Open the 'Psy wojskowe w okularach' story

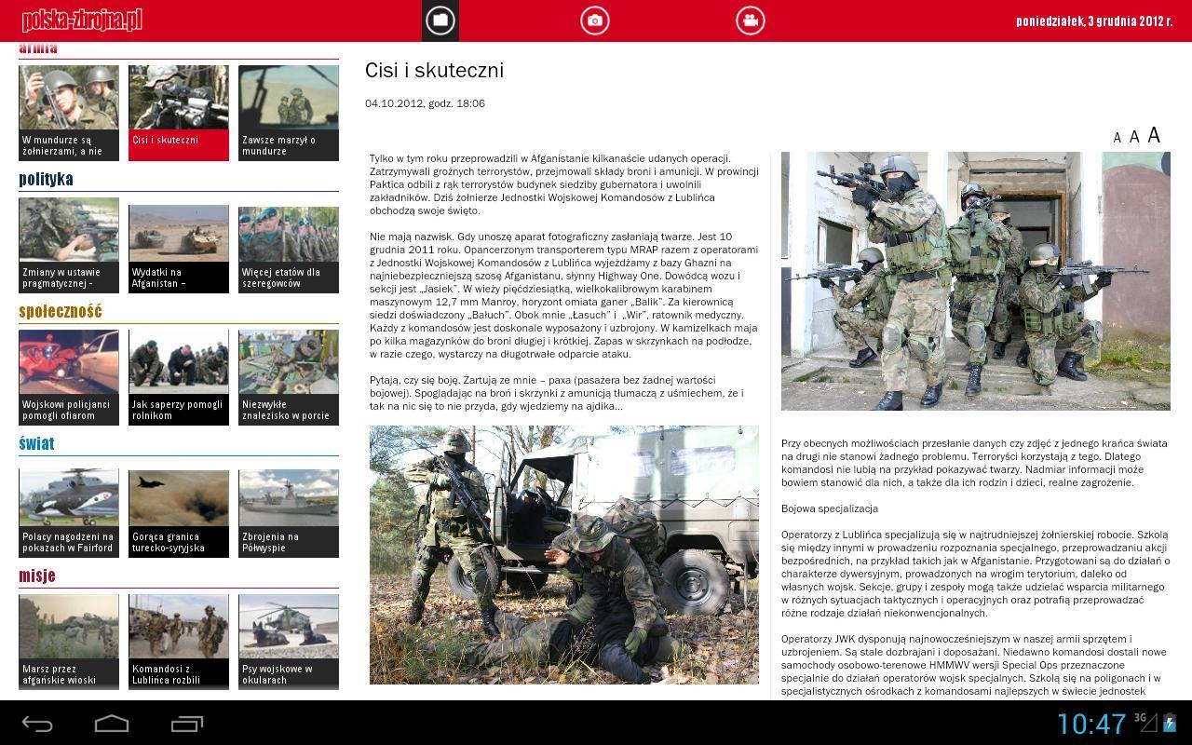tap(288, 641)
